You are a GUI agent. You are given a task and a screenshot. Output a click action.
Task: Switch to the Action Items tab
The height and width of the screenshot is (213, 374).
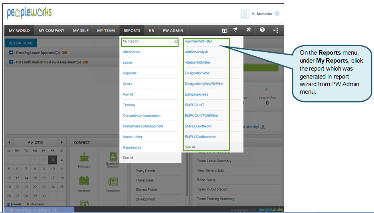[x=21, y=43]
